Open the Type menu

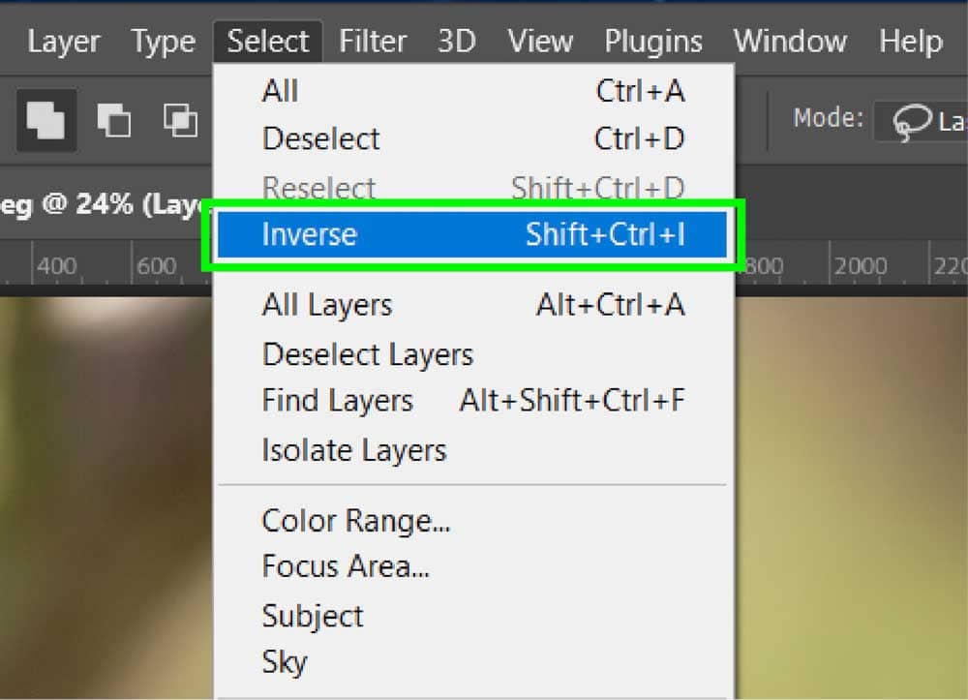pos(163,42)
